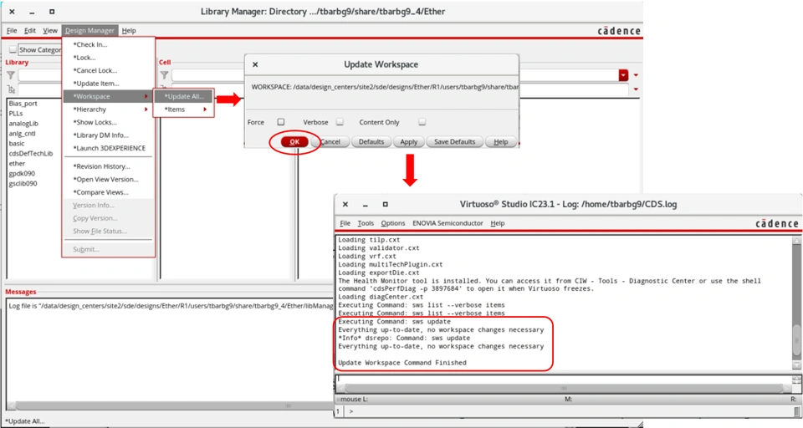Click the Save Defaults button
803x428 pixels.
(455, 142)
